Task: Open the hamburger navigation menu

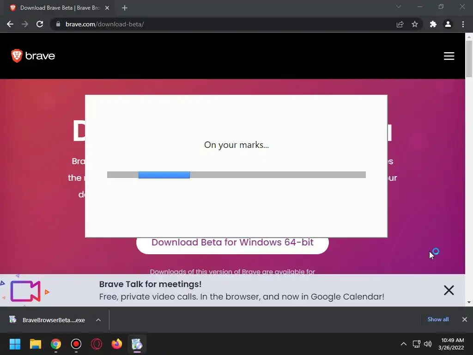Action: click(449, 56)
